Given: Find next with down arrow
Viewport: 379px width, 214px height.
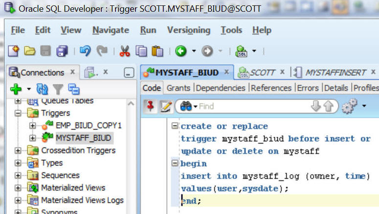Looking at the screenshot, I should 316,106.
